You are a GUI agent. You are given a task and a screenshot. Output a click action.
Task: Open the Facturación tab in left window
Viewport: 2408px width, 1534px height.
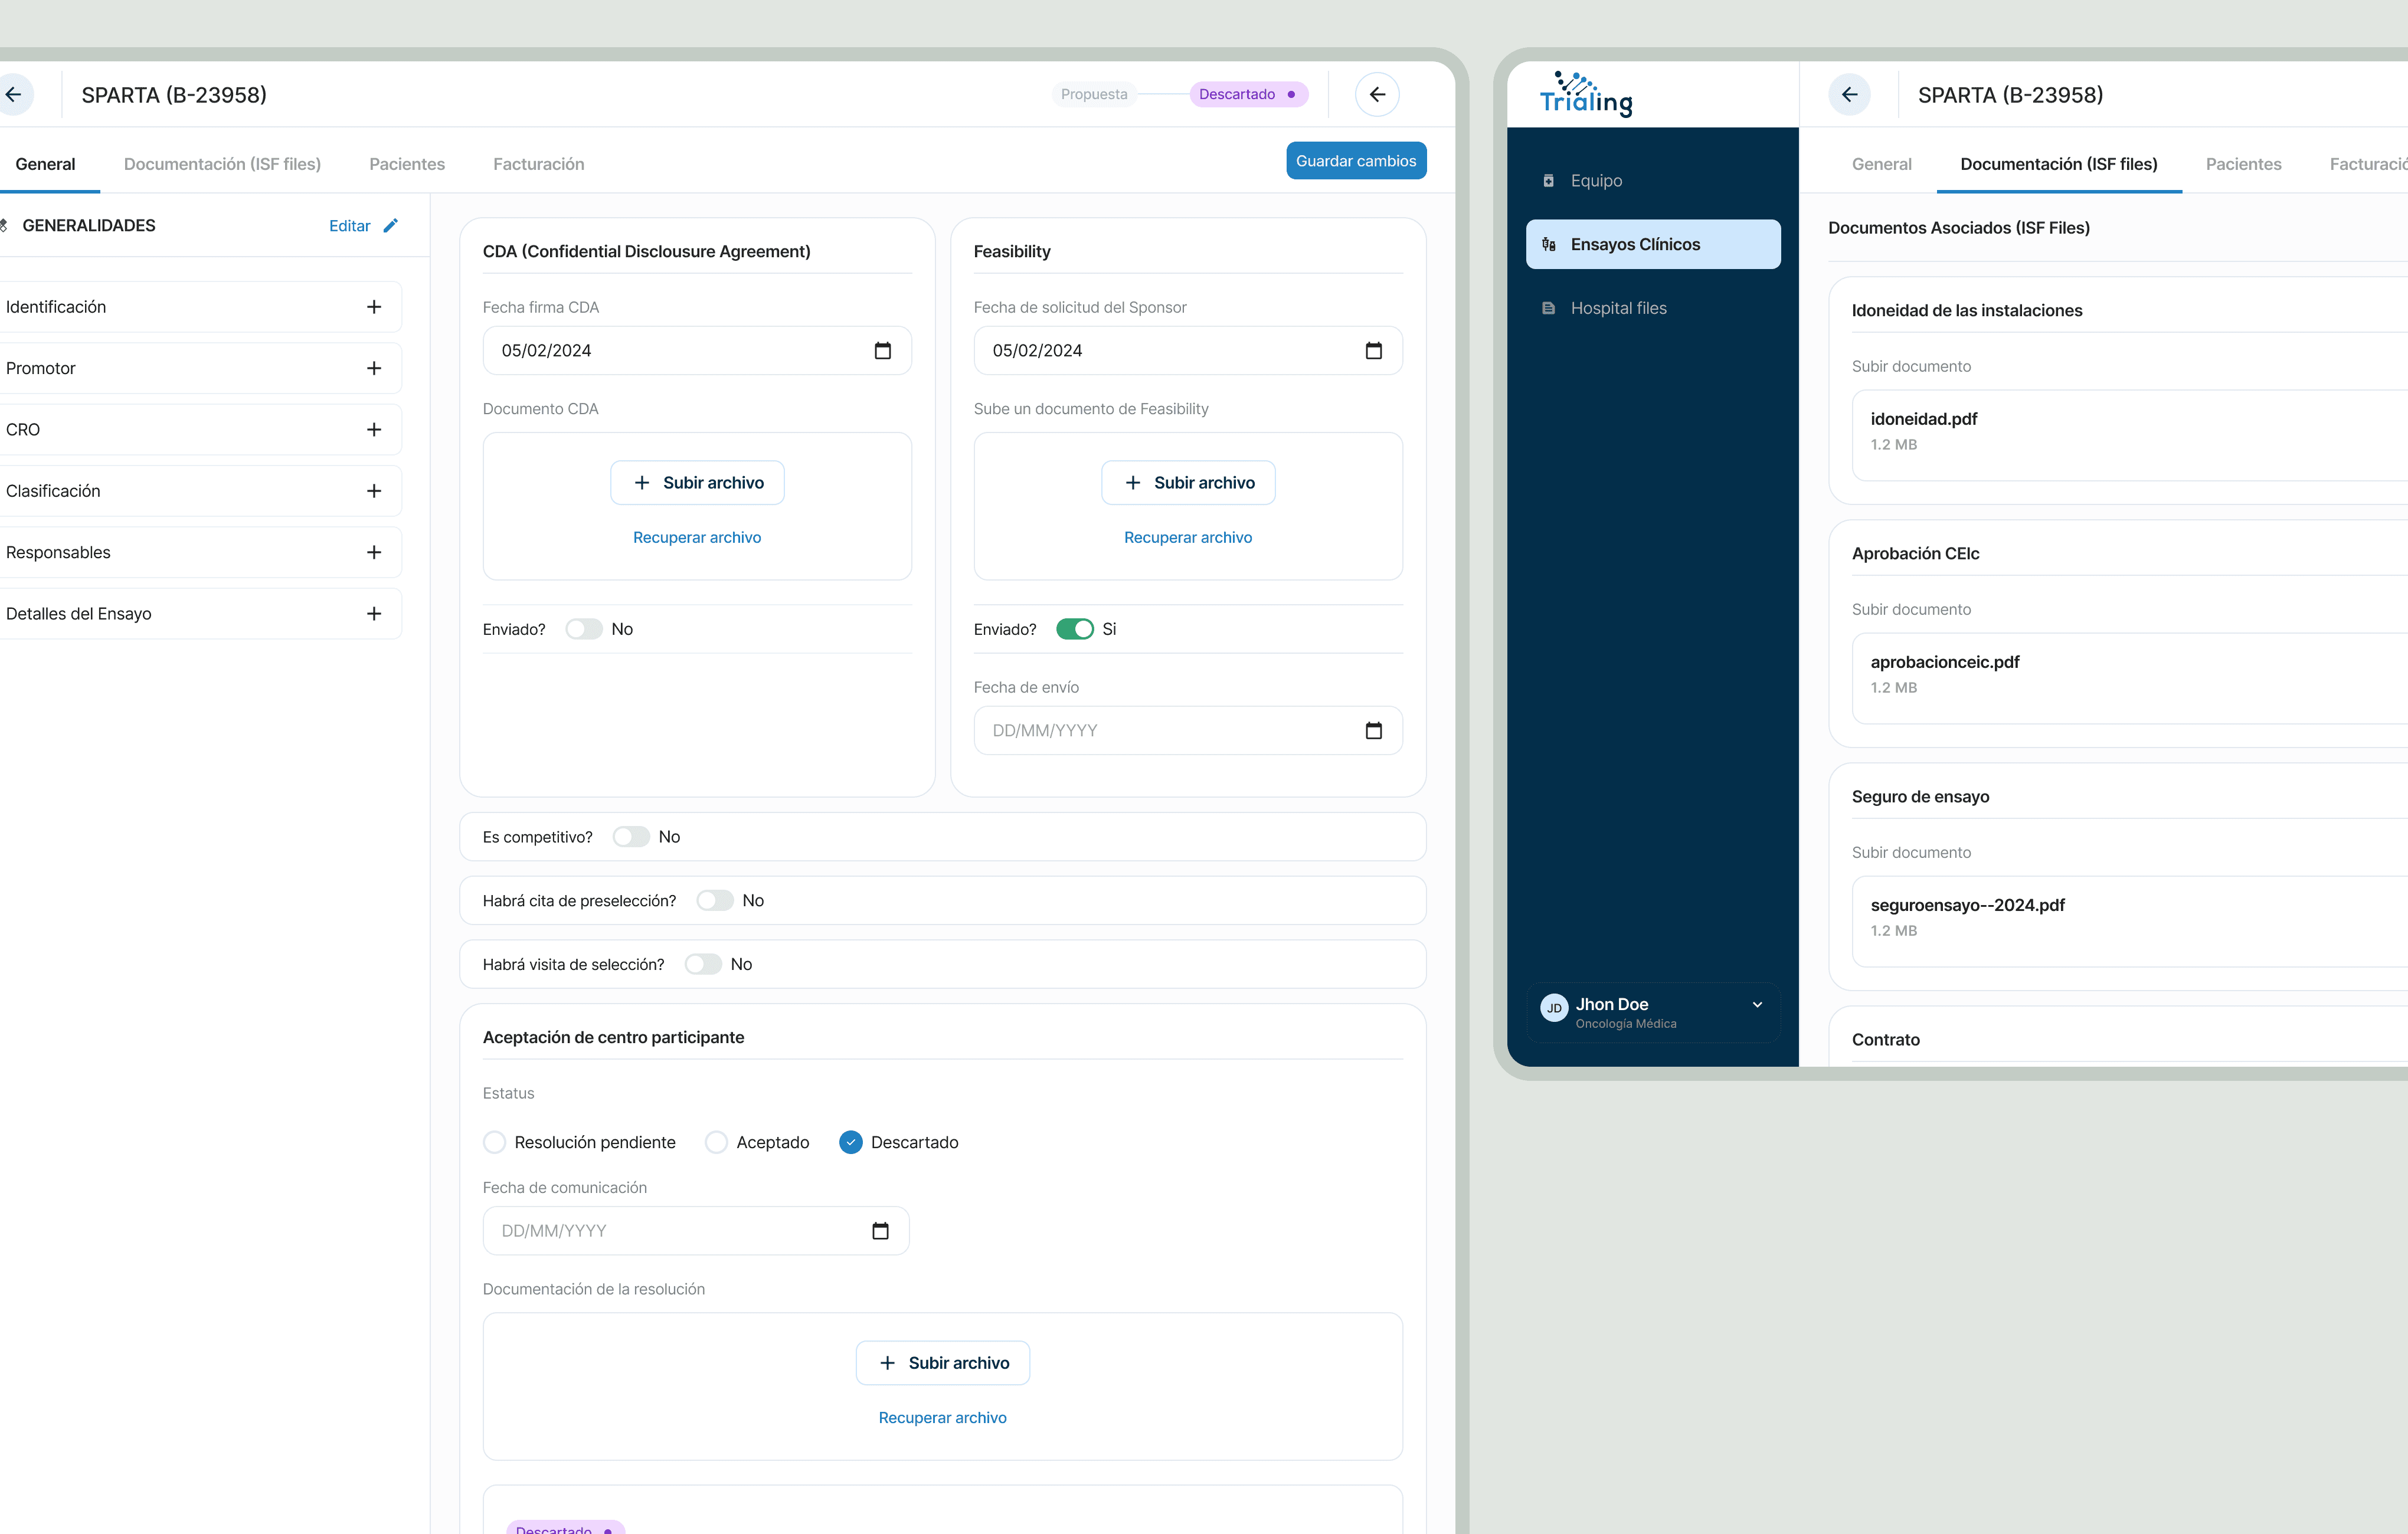pyautogui.click(x=538, y=164)
